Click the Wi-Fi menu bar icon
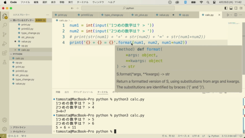 pyautogui.click(x=201, y=2)
